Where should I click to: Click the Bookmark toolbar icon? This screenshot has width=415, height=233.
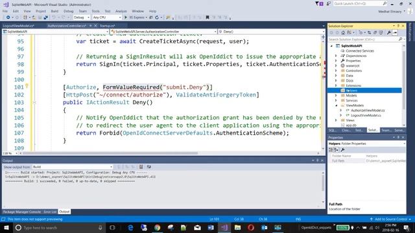[207, 17]
